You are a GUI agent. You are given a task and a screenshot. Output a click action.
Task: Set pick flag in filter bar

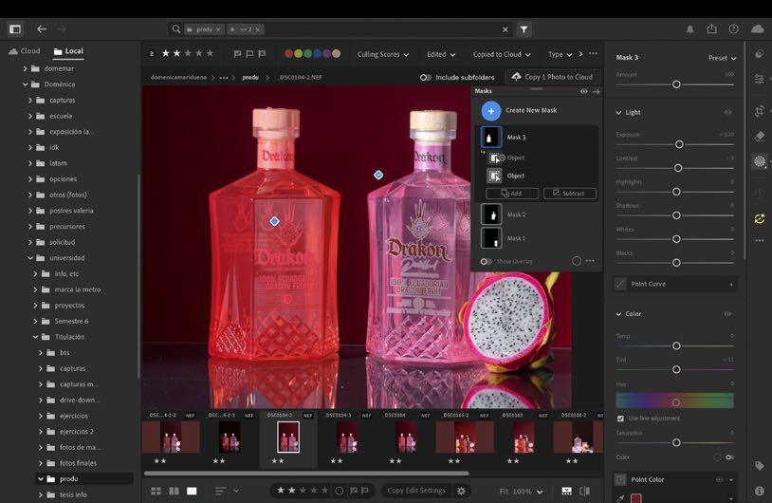coord(237,54)
